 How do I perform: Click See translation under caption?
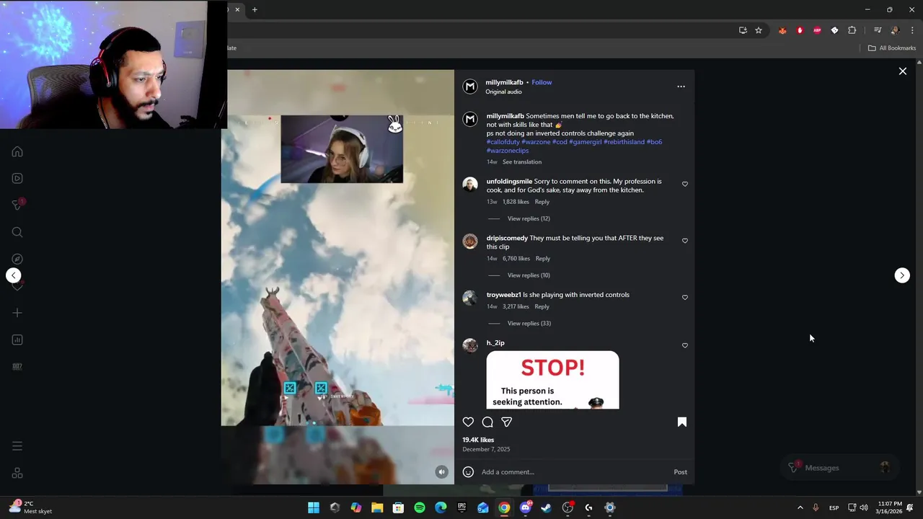(522, 162)
